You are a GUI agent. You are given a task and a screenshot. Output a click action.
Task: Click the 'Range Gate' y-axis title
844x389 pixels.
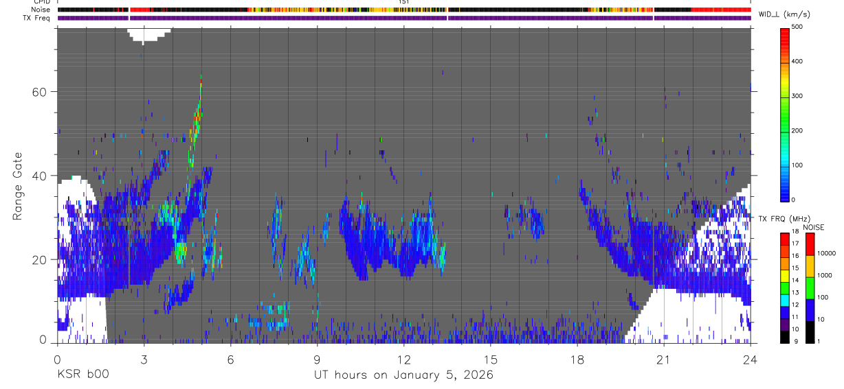coord(19,186)
